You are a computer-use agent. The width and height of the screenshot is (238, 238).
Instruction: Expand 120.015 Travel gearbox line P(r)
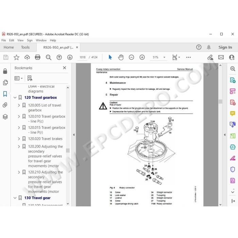tap(19, 128)
